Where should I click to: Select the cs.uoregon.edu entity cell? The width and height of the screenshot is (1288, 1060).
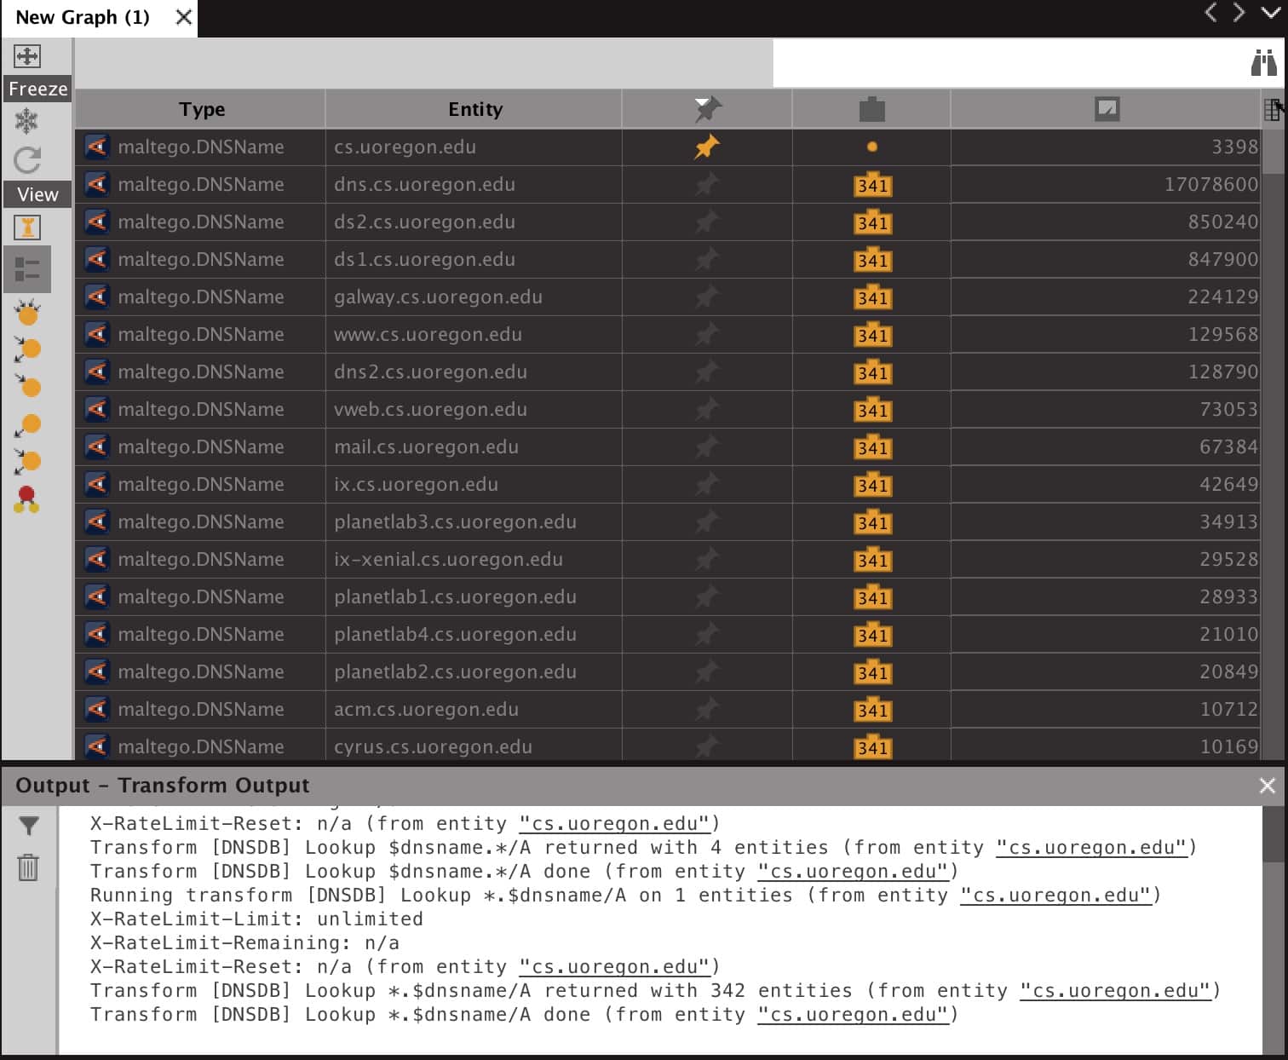[x=474, y=147]
